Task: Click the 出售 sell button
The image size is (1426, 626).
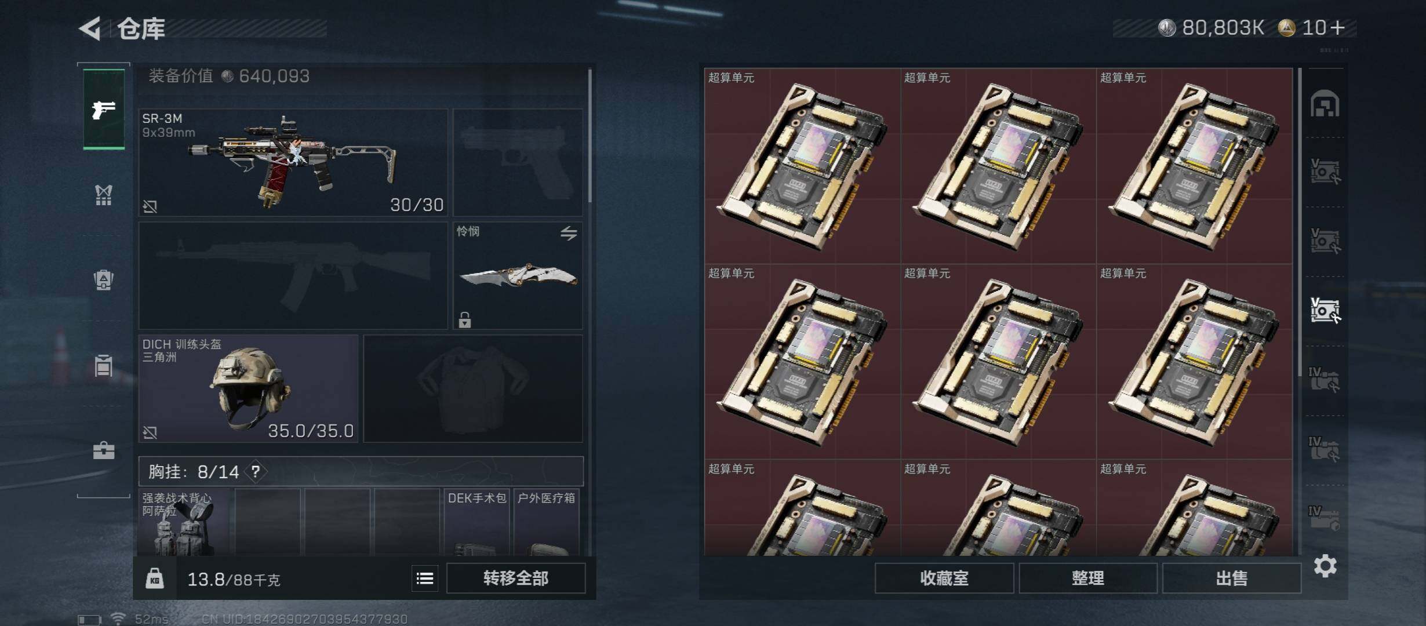Action: pyautogui.click(x=1232, y=578)
